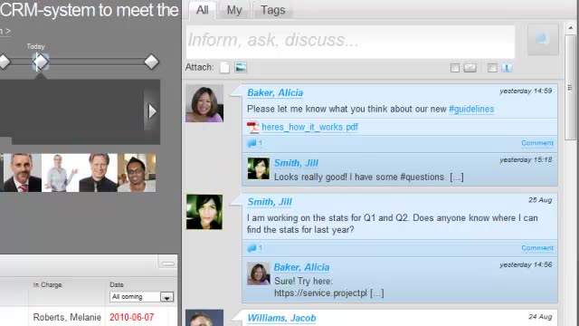Attach a file using the document icon
Screen dimensions: 579x326
coord(224,68)
